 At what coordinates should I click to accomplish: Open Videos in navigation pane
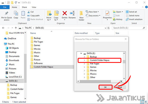click(10, 73)
